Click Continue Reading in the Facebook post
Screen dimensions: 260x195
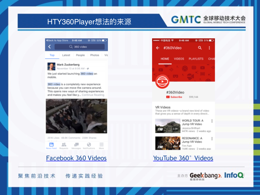pos(93,95)
